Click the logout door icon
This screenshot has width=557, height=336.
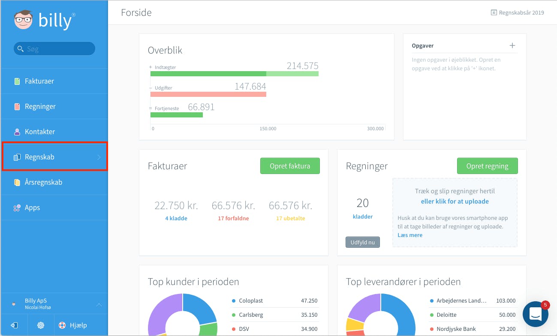tap(14, 325)
